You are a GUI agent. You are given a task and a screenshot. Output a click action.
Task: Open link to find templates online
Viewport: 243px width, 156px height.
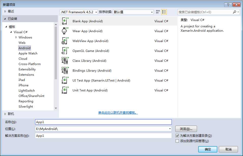pos(118,113)
